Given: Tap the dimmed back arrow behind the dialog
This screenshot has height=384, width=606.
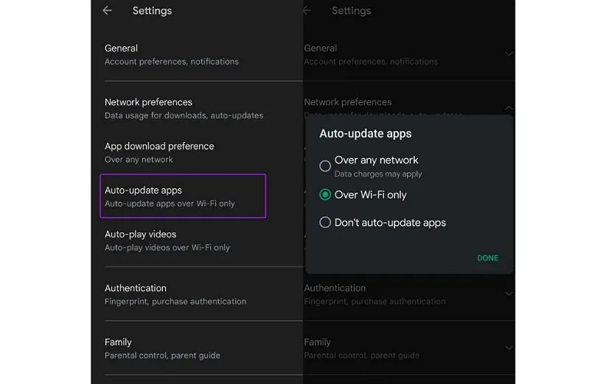Looking at the screenshot, I should tap(307, 10).
